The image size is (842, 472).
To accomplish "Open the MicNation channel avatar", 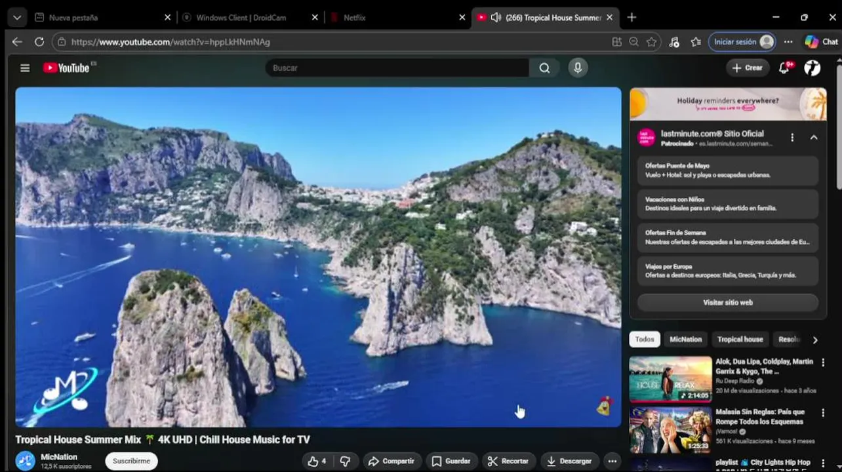I will click(26, 461).
